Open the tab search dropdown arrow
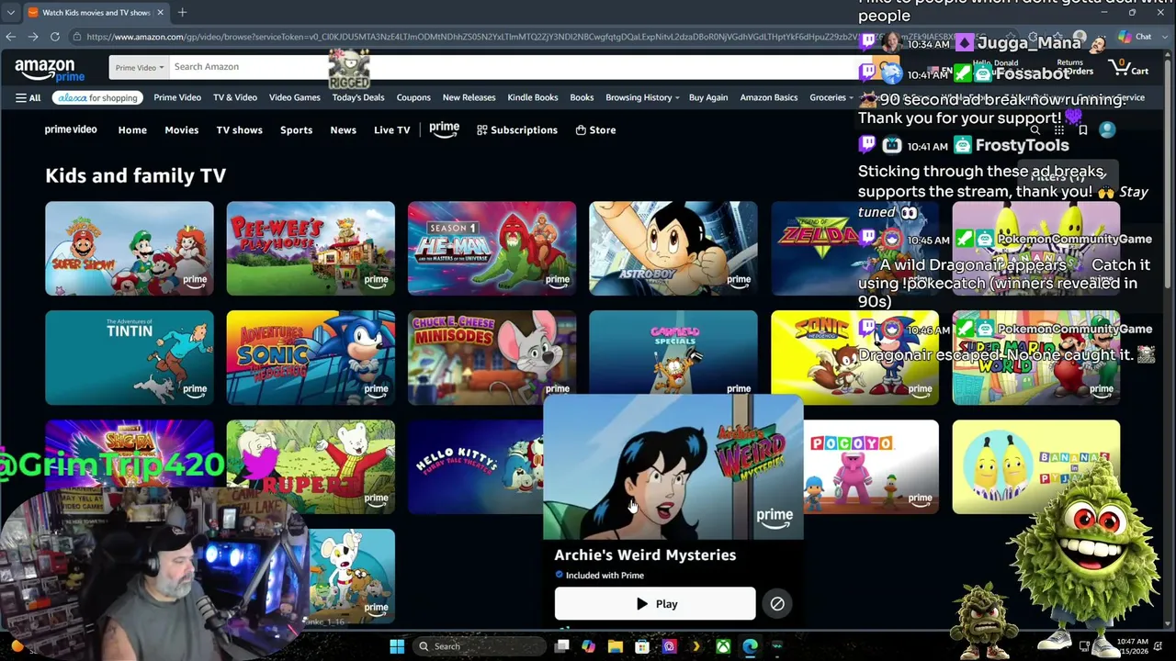 pyautogui.click(x=11, y=12)
